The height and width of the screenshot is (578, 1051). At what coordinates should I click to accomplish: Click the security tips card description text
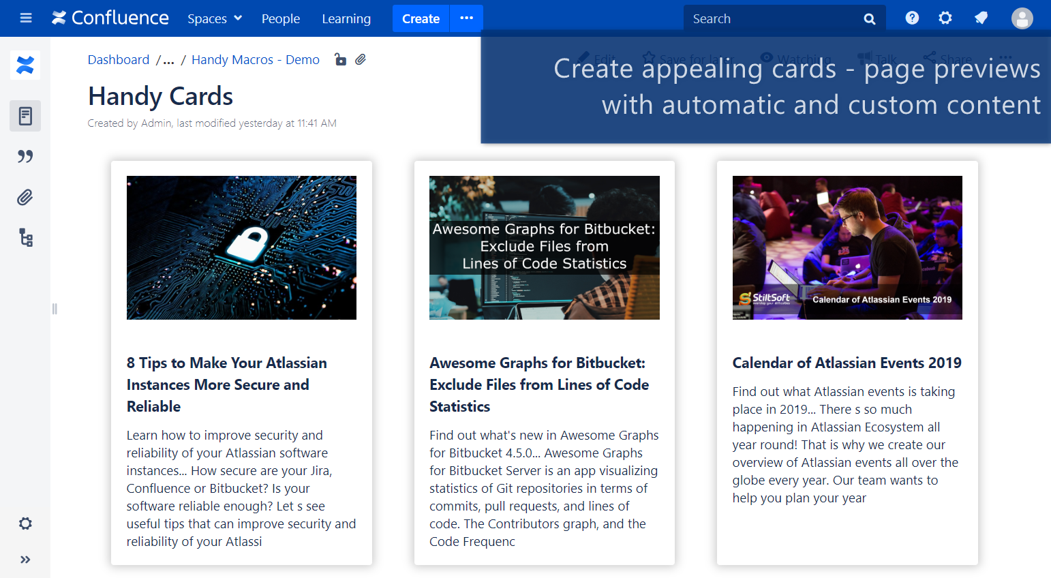[241, 488]
